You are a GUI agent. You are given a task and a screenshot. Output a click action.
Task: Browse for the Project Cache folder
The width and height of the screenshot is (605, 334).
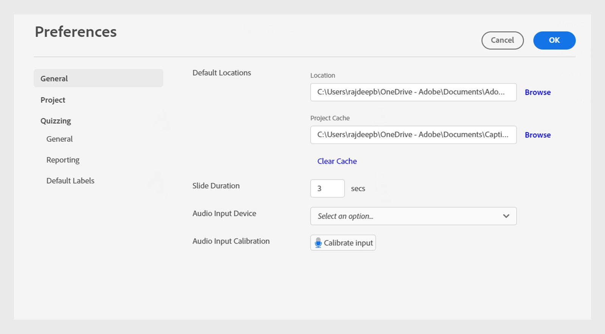pyautogui.click(x=537, y=135)
